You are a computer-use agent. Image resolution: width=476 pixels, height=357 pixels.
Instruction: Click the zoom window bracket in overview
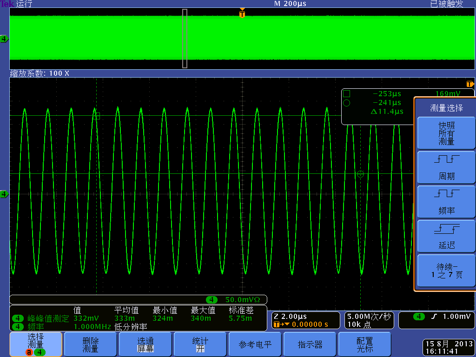click(185, 39)
